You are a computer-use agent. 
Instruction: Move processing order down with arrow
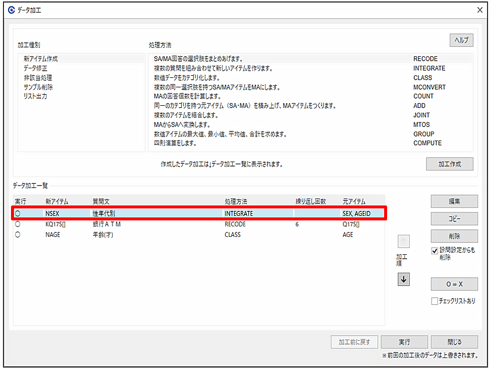[x=404, y=279]
